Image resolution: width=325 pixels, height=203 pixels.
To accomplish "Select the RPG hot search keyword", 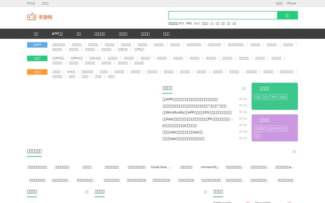I will pyautogui.click(x=189, y=23).
